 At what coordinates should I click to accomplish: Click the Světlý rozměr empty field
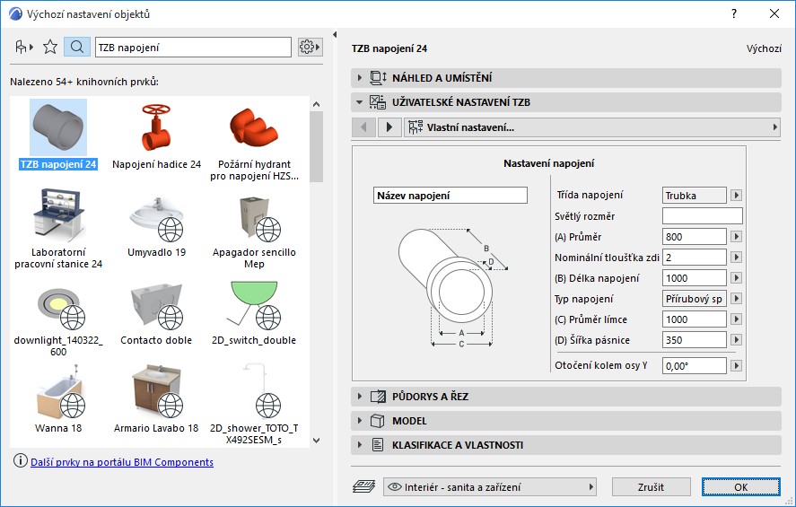click(702, 215)
